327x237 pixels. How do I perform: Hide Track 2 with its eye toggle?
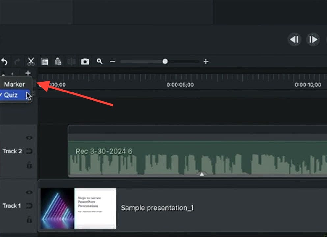pos(29,138)
